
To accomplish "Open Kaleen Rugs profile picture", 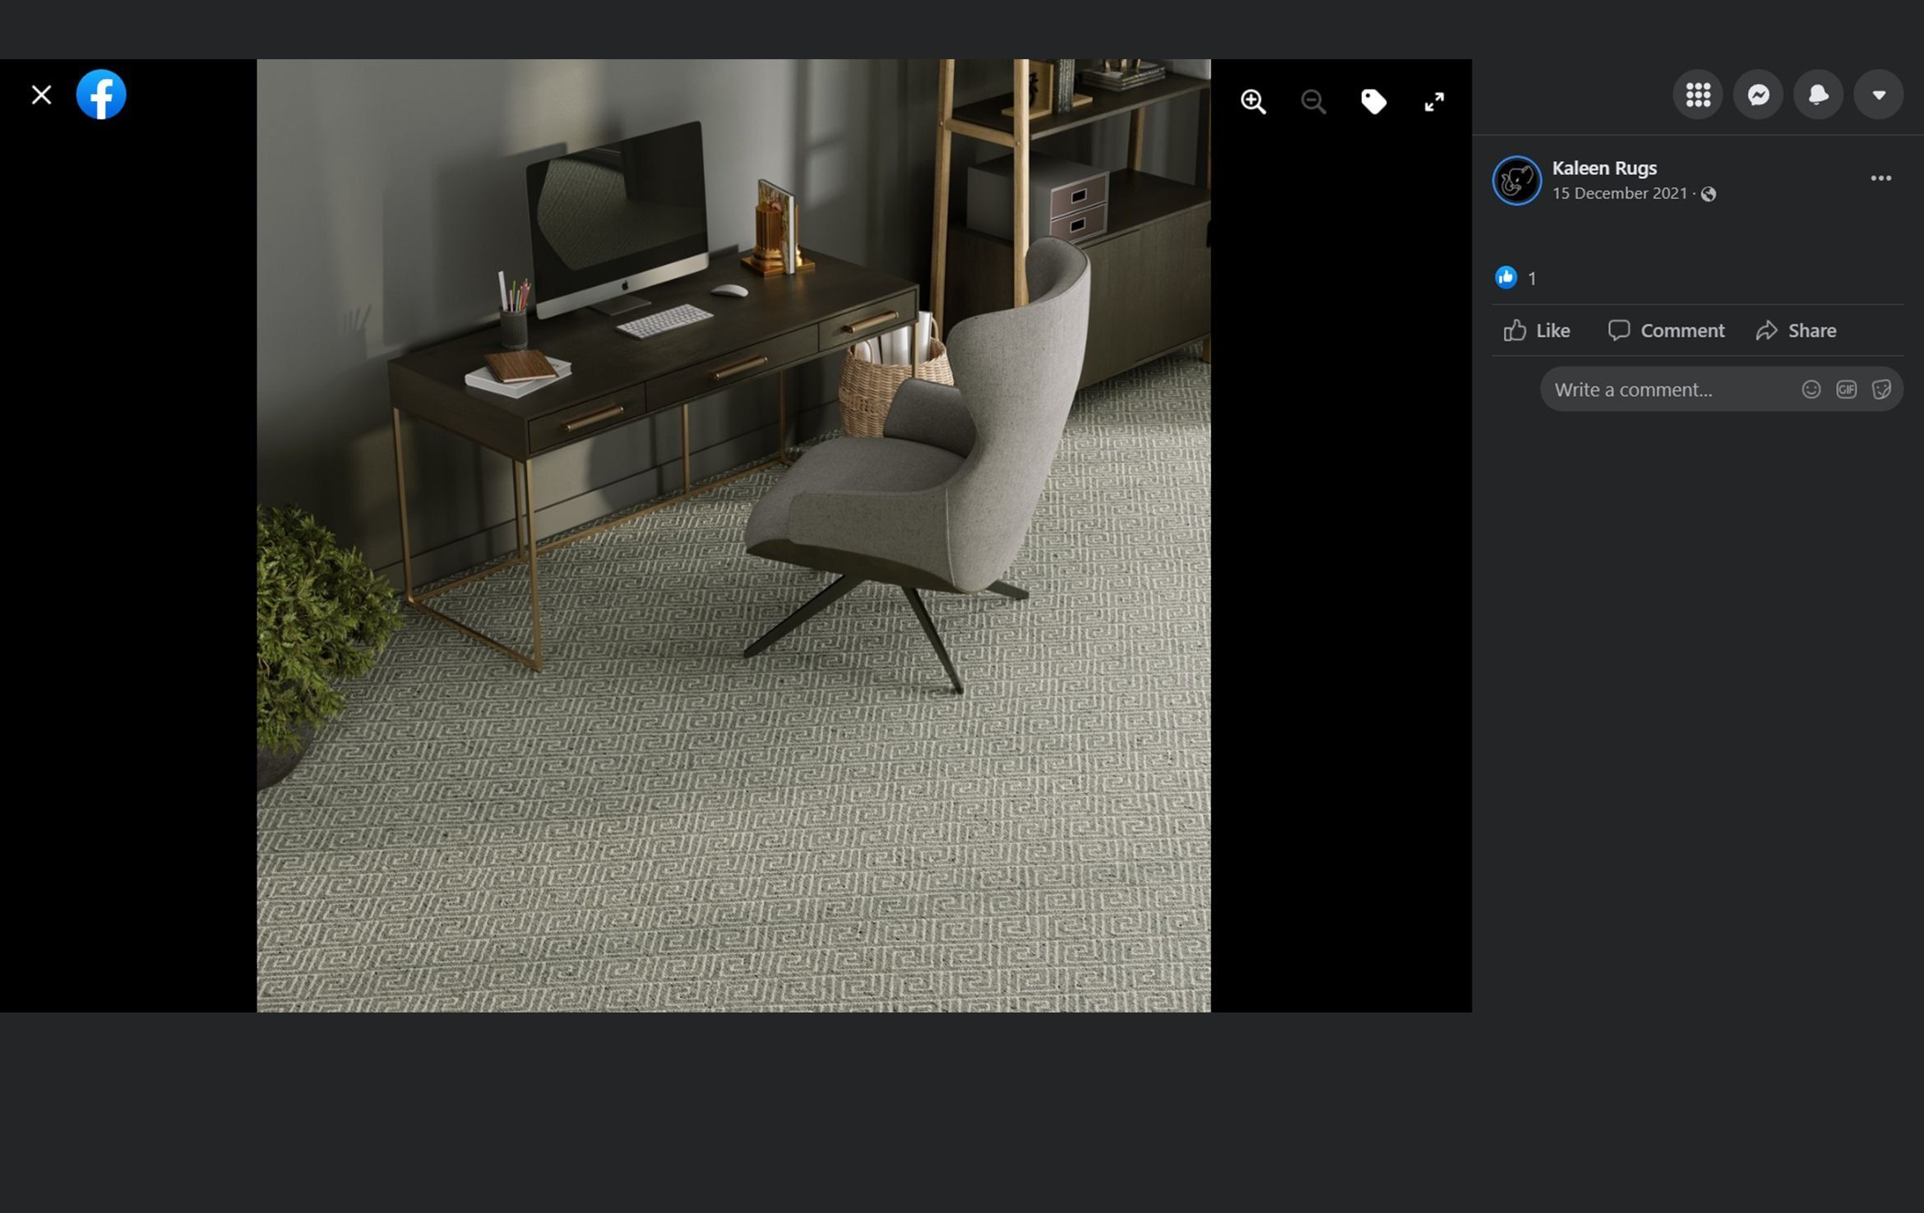I will [1515, 180].
